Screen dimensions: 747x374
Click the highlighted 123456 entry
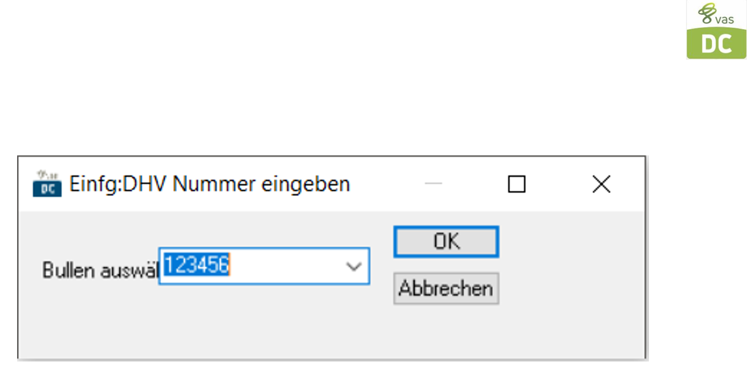point(197,265)
